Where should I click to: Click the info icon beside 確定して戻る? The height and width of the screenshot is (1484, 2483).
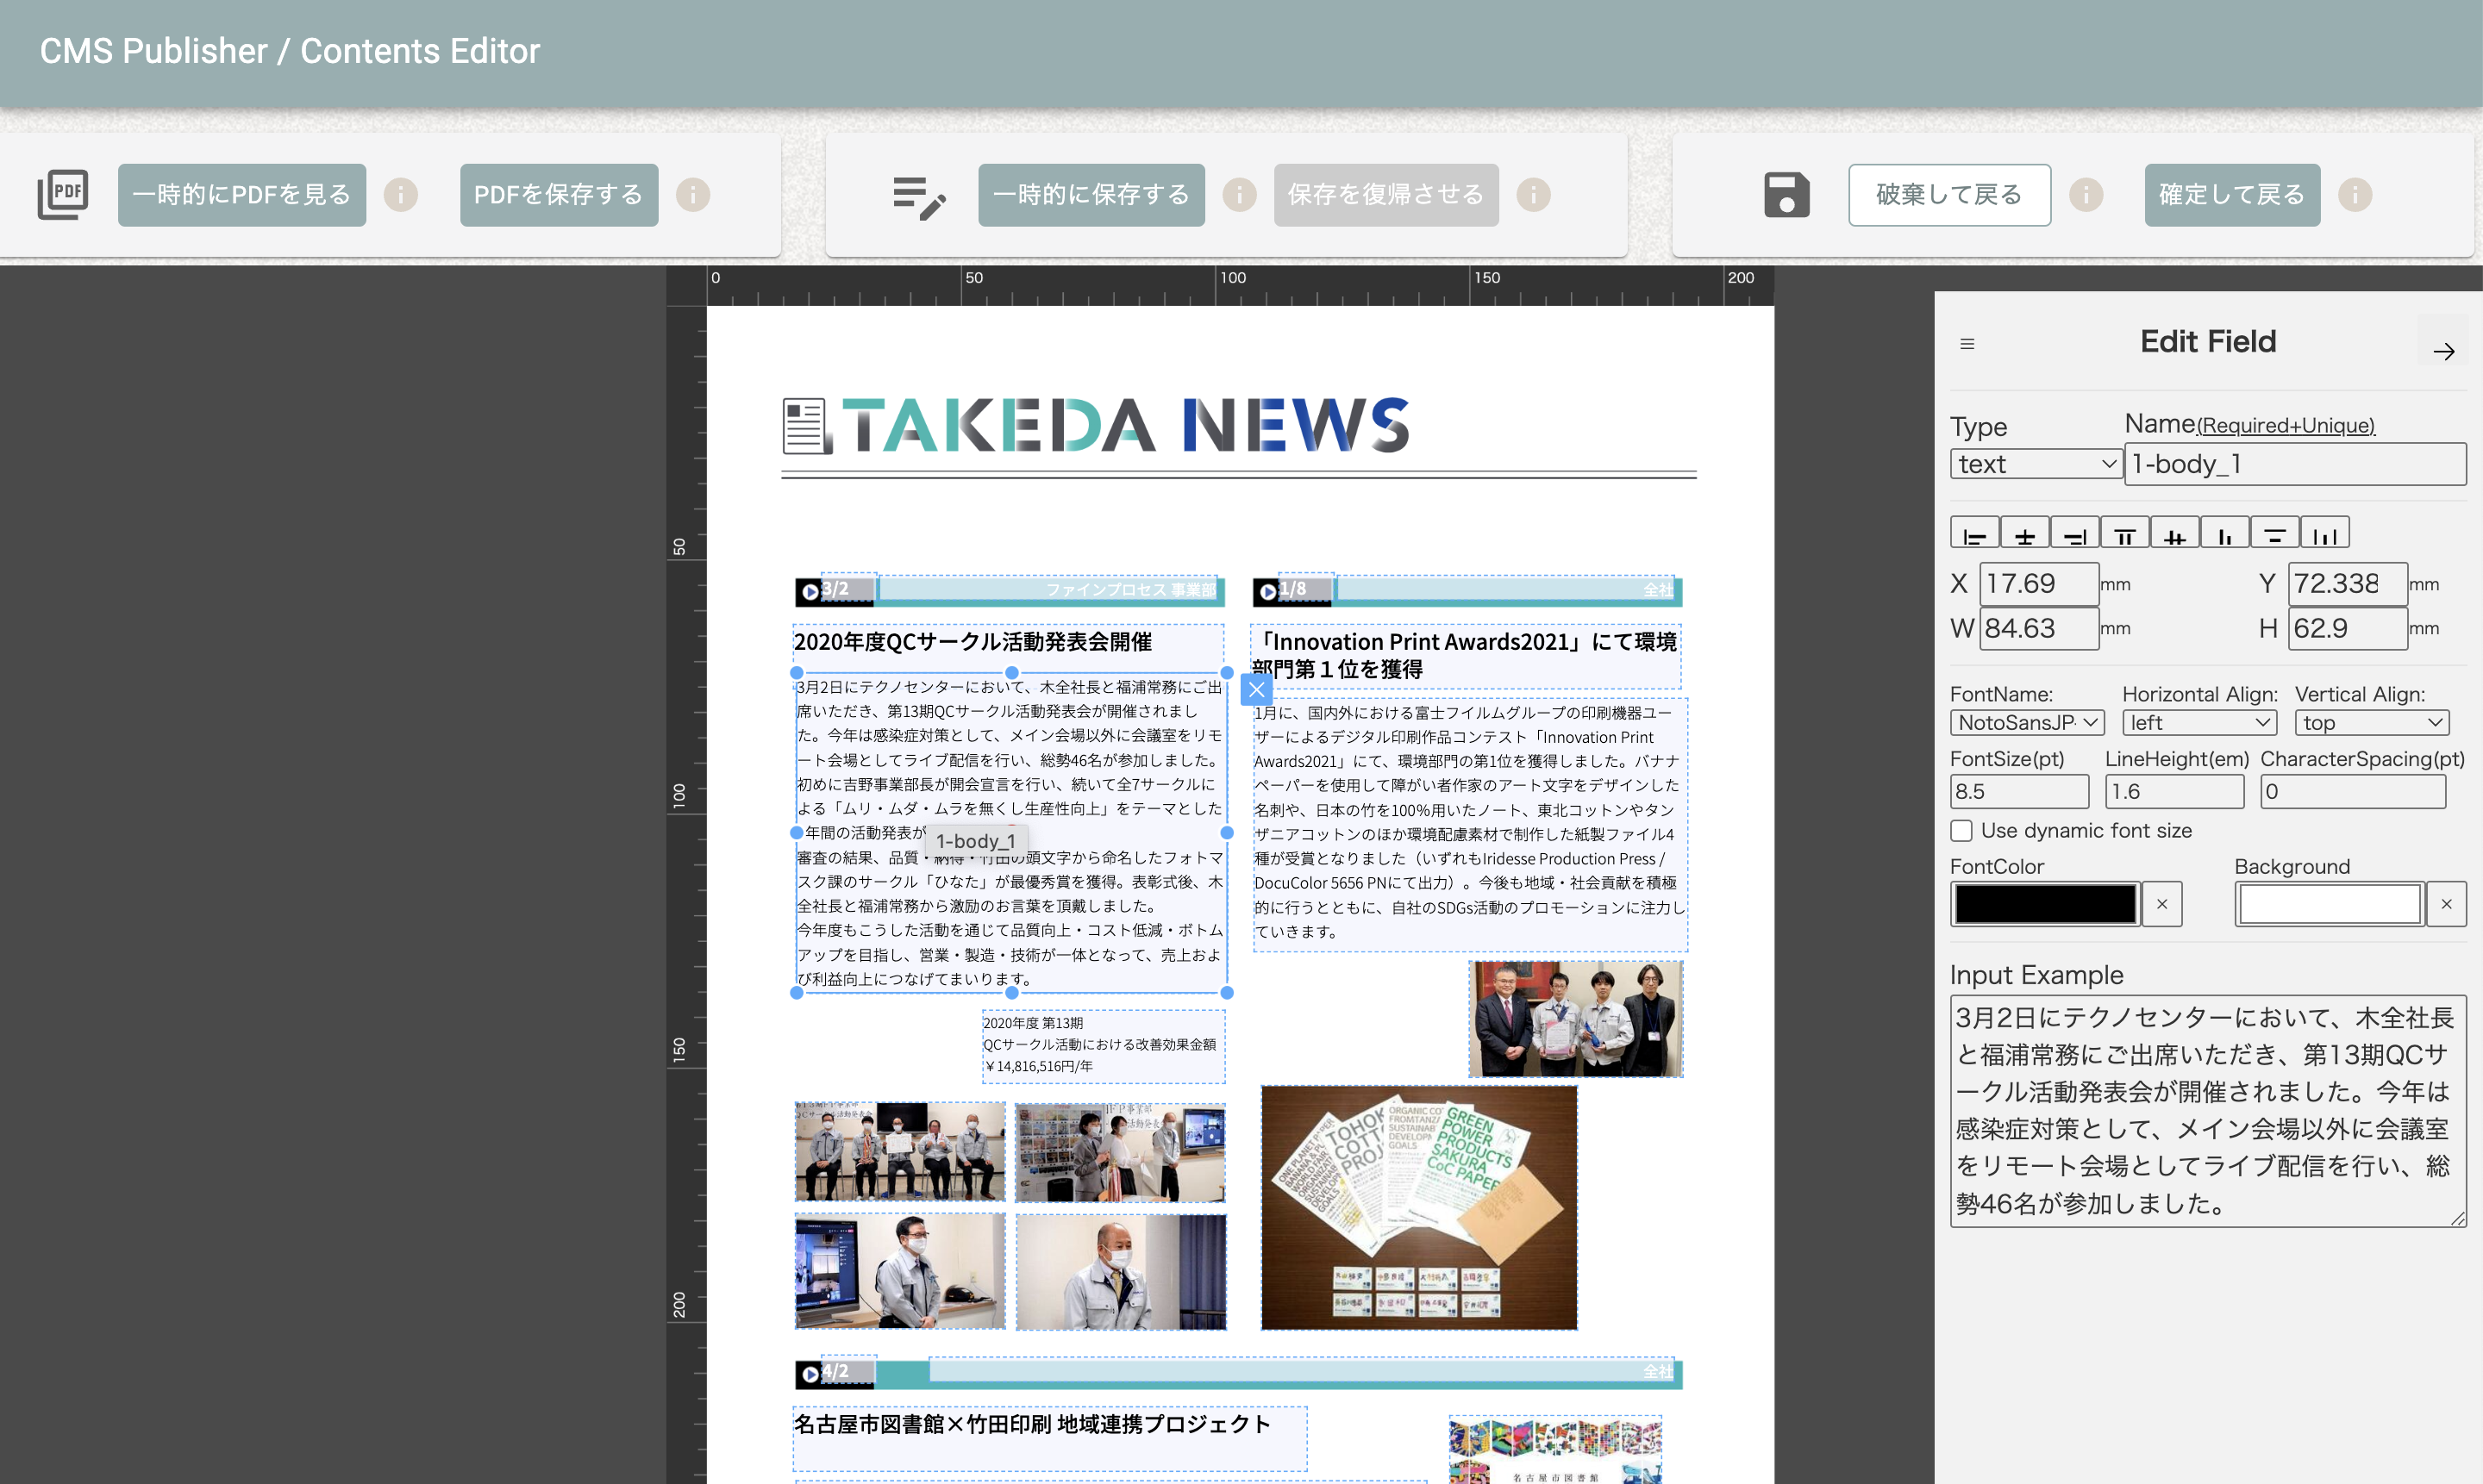click(2355, 195)
